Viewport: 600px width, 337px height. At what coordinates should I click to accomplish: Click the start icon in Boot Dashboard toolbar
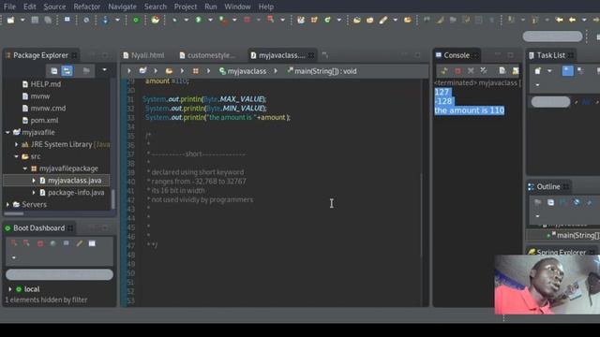tap(14, 243)
